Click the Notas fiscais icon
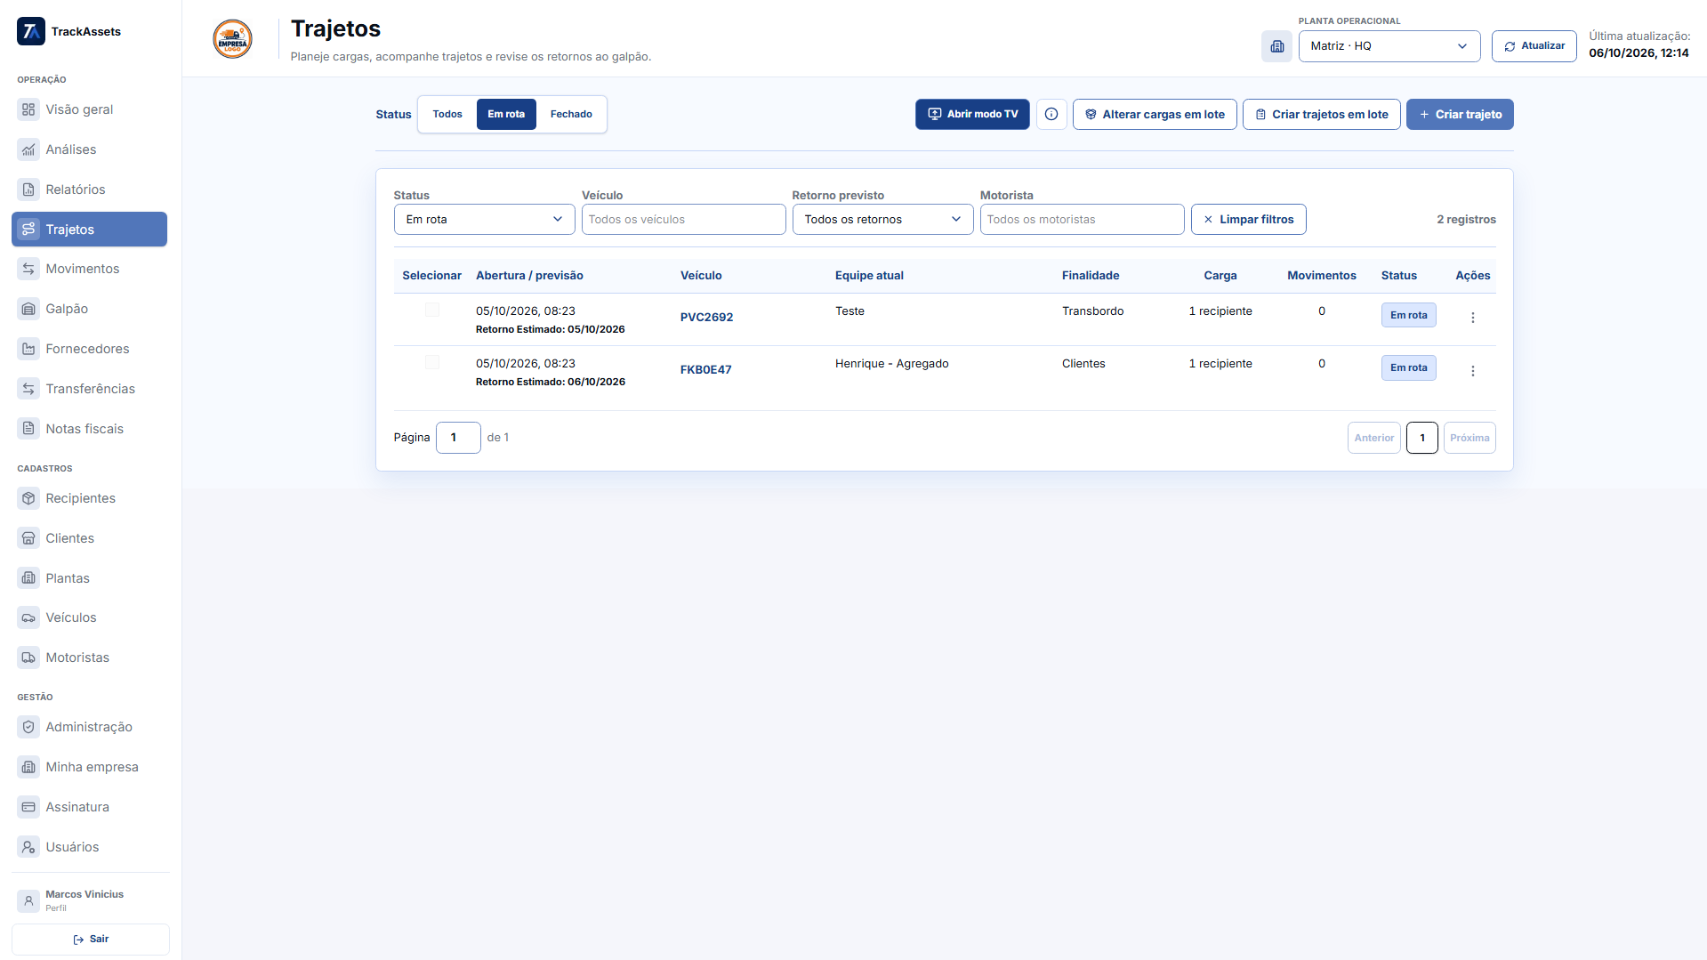Screen dimensions: 1707x960 (x=28, y=429)
